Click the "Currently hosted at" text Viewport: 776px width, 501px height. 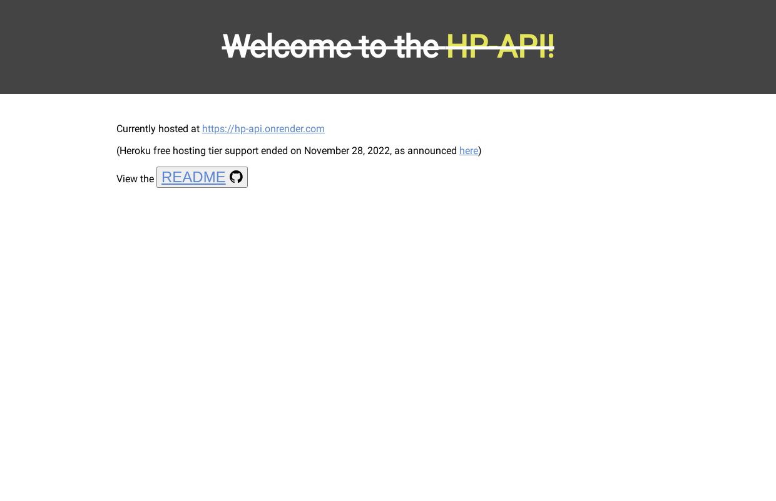(158, 129)
